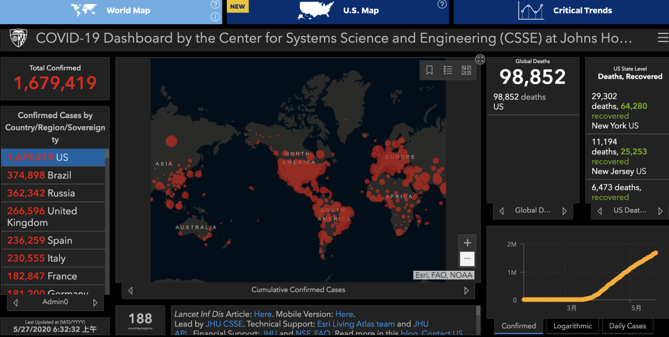The height and width of the screenshot is (337, 669).
Task: Switch chart to Logarithmic tab
Action: point(572,326)
